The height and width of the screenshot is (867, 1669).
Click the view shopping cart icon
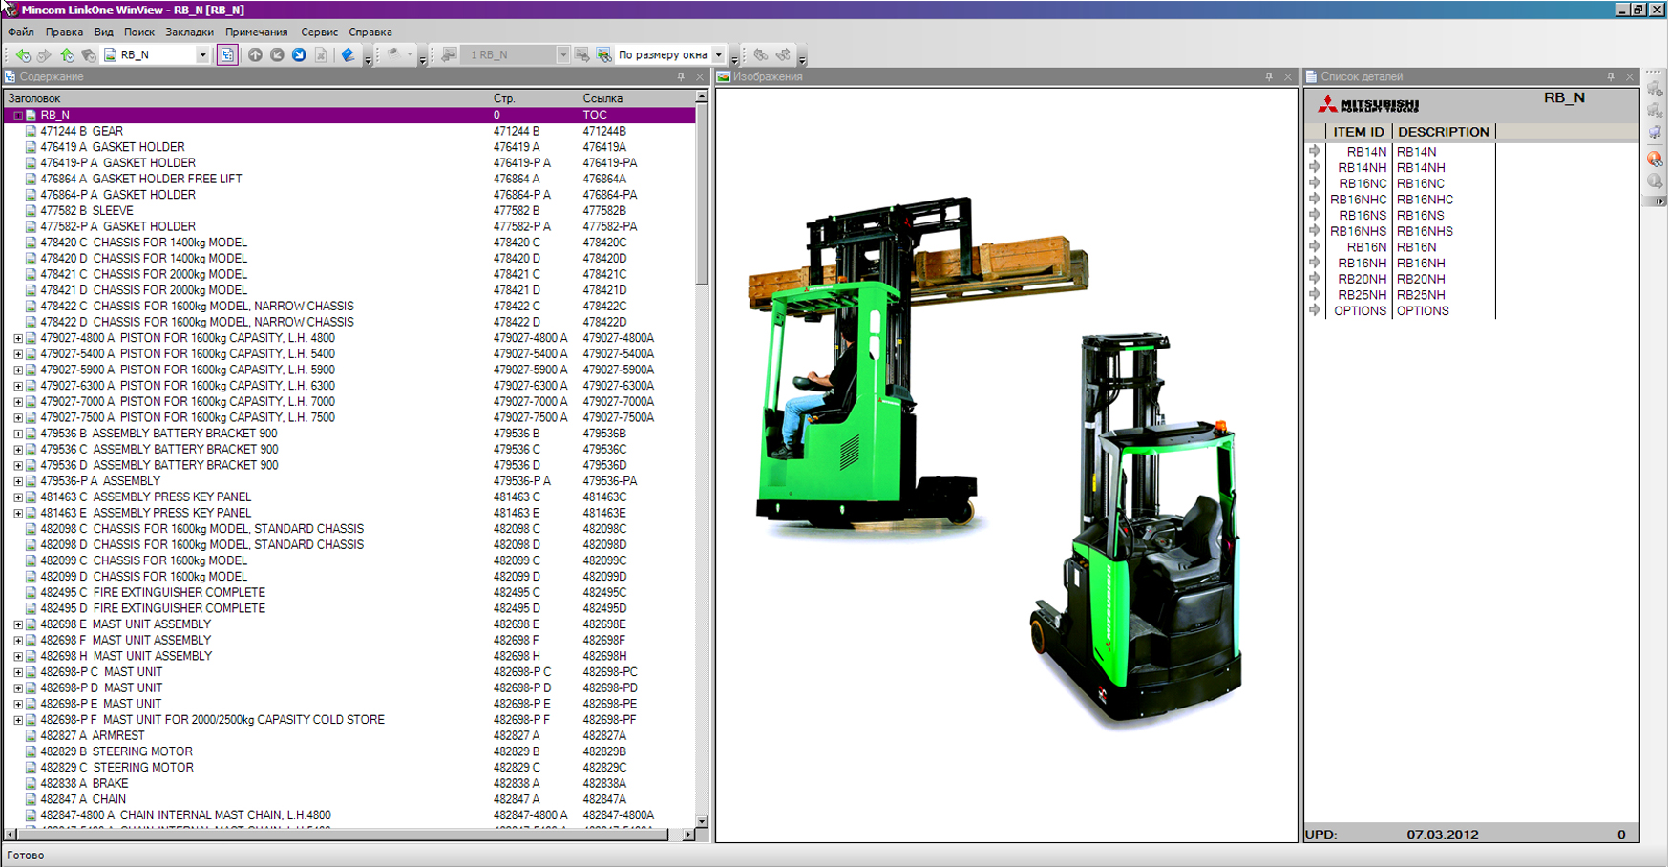[1655, 134]
